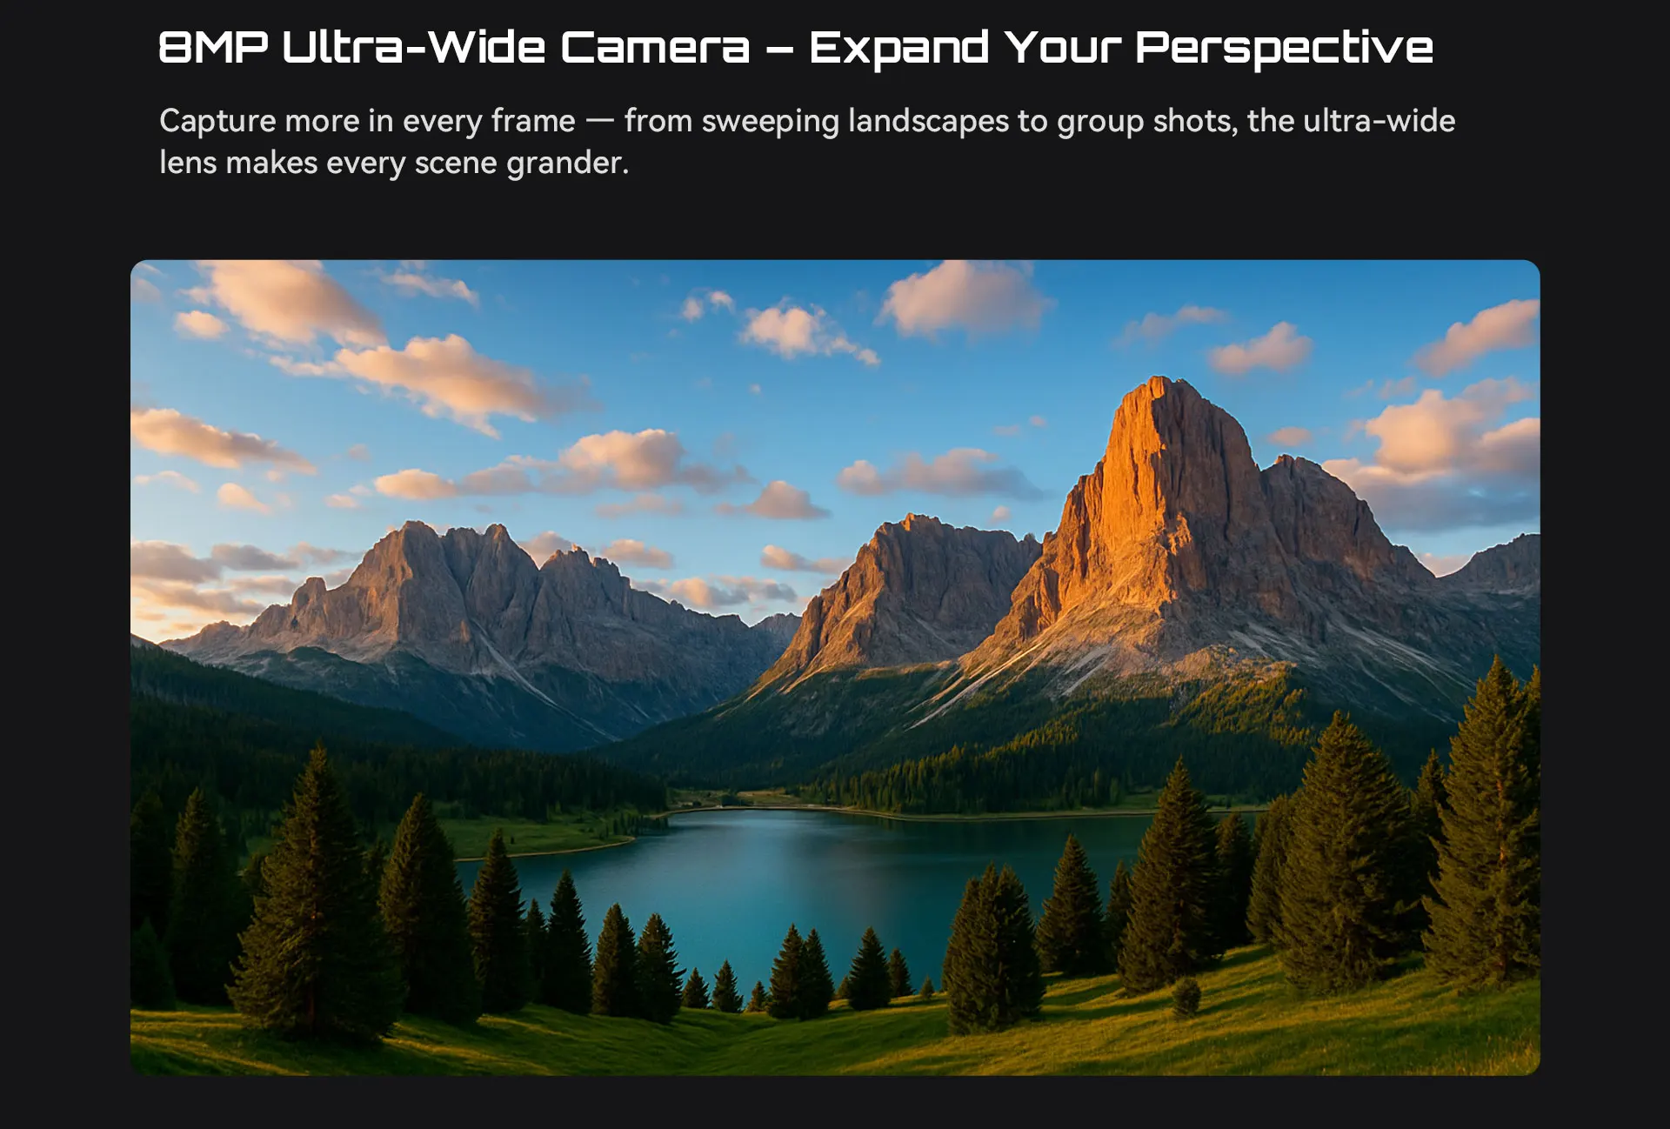The width and height of the screenshot is (1670, 1129).
Task: Click the words 'lens makes every scene grander.'
Action: (x=394, y=163)
